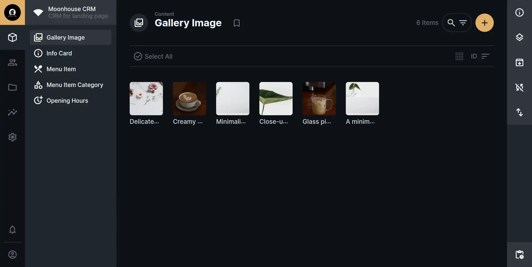Screen dimensions: 532x267
Task: Open the ID sort dropdown
Action: point(474,56)
